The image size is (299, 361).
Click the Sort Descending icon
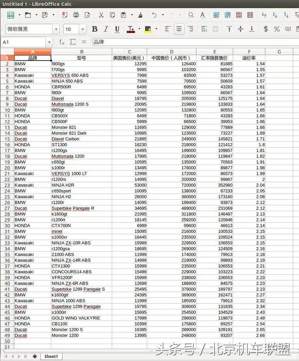click(x=286, y=15)
